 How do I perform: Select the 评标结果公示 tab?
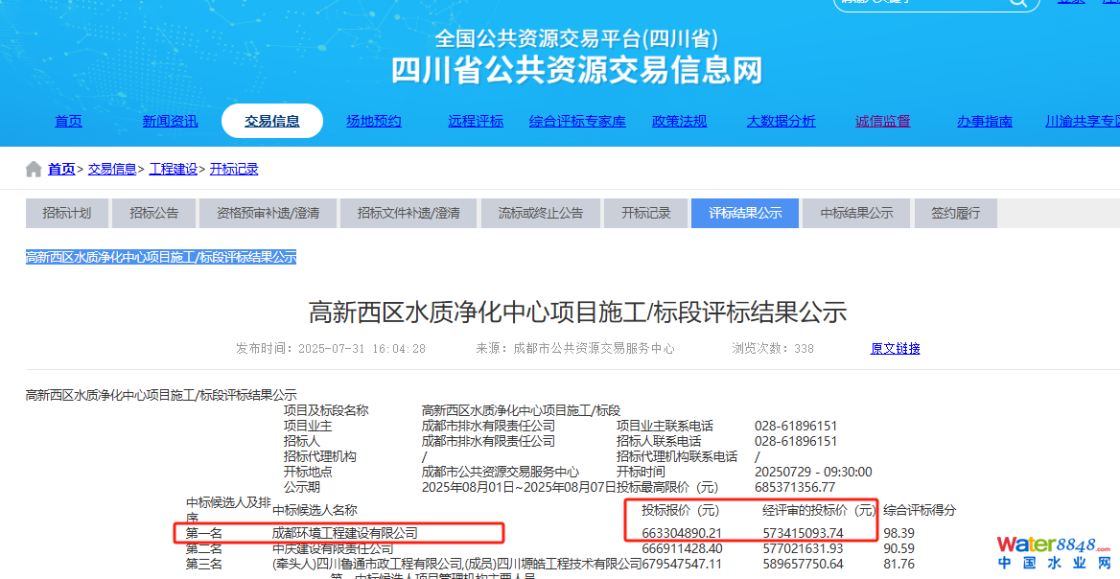click(745, 213)
